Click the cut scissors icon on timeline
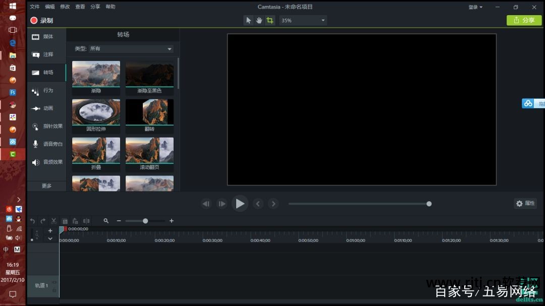 coord(53,221)
